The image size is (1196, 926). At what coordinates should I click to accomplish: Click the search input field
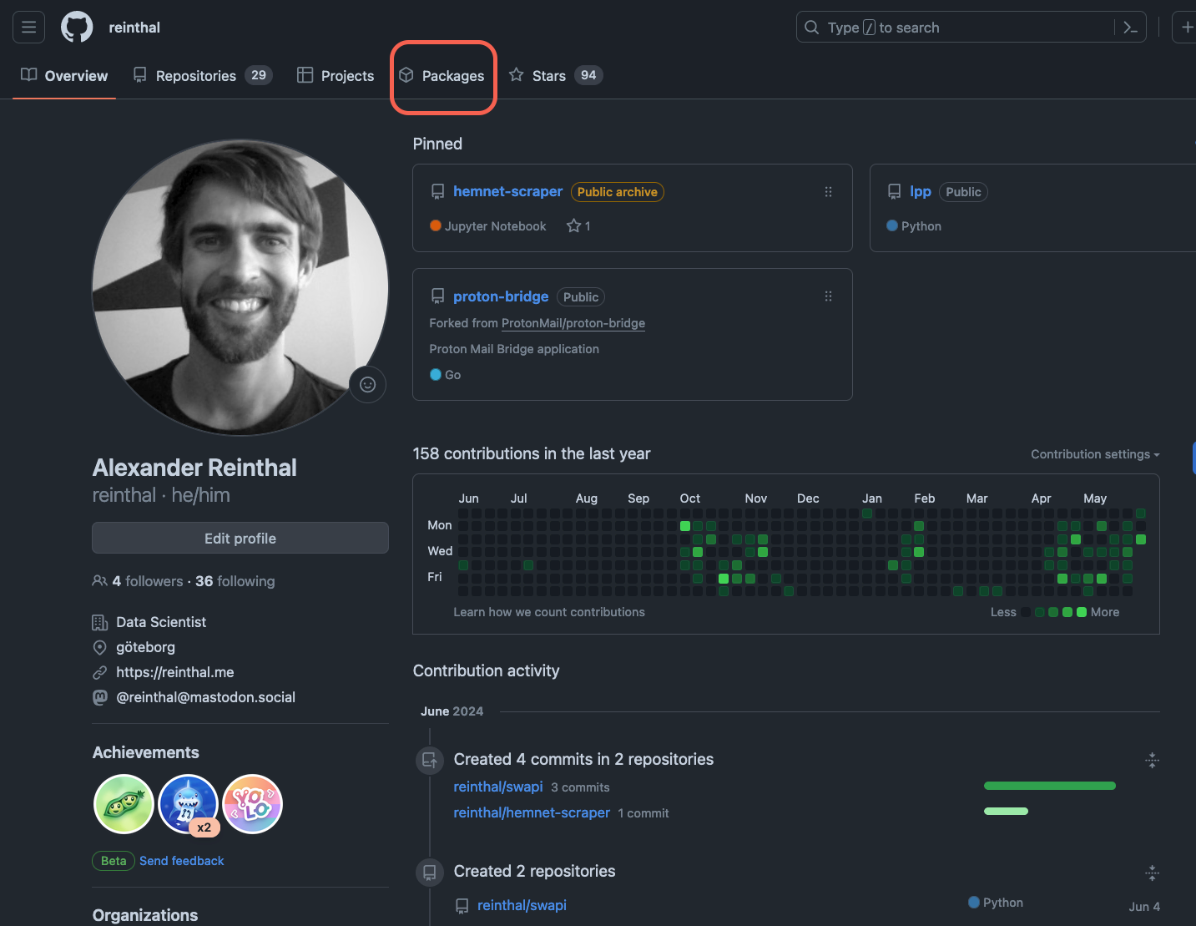pyautogui.click(x=971, y=28)
